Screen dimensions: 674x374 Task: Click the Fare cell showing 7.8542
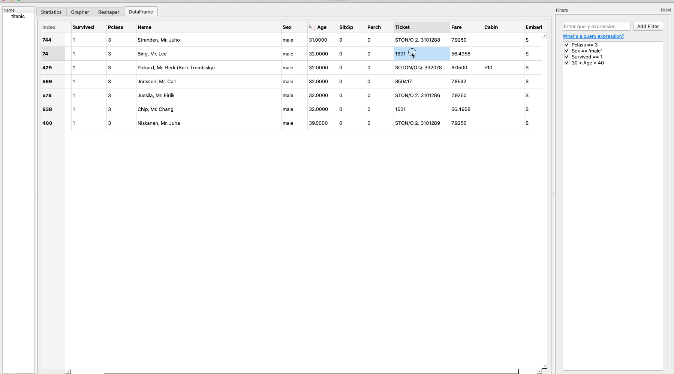(466, 81)
